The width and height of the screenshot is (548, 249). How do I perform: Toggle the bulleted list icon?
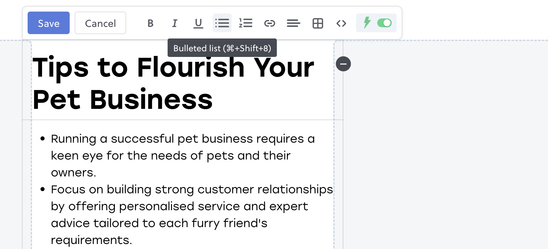(x=222, y=23)
